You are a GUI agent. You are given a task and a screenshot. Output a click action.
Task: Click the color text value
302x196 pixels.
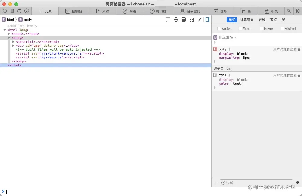(x=237, y=84)
